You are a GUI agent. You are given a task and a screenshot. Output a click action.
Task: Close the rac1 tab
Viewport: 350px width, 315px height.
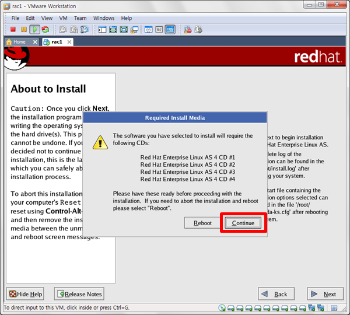tap(69, 42)
